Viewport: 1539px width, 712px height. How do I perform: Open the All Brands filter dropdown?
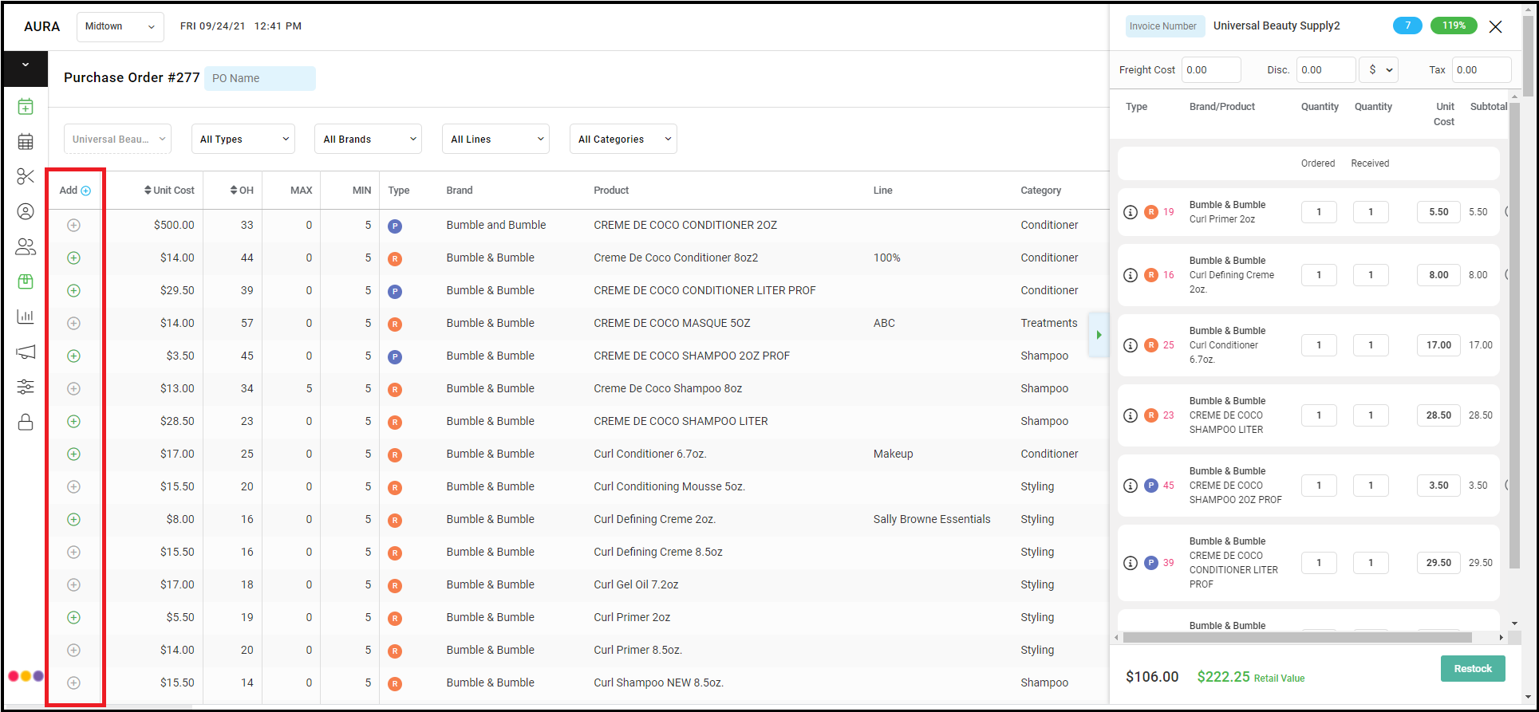[368, 140]
